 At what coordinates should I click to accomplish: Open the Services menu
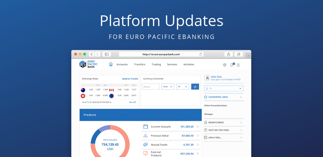[x=172, y=64]
